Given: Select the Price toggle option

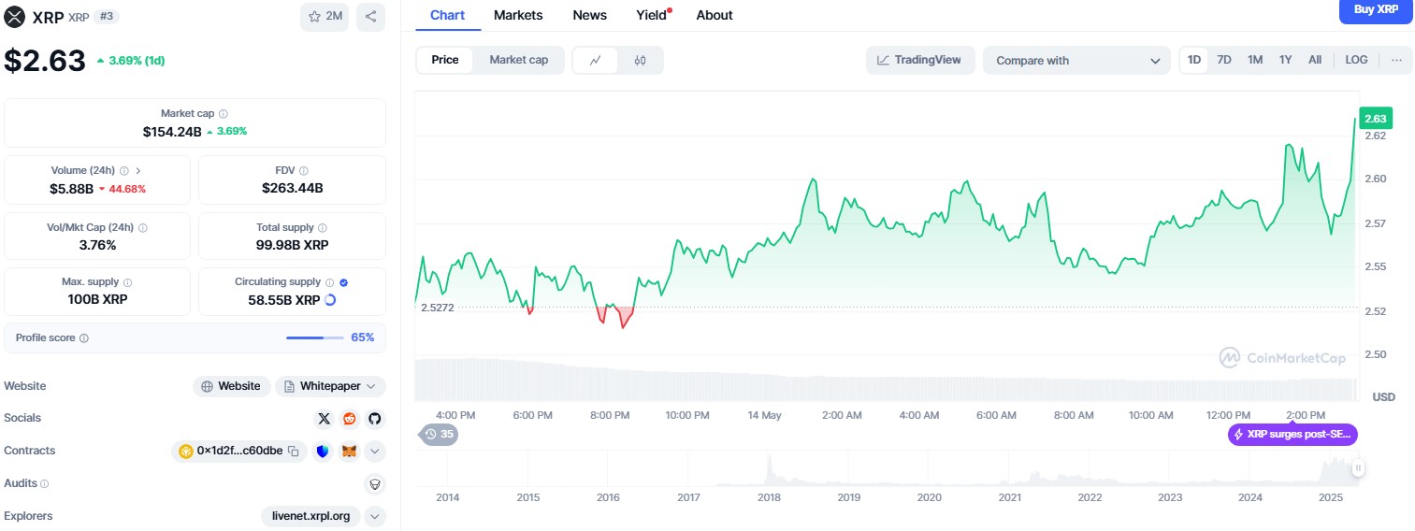Looking at the screenshot, I should pyautogui.click(x=445, y=60).
